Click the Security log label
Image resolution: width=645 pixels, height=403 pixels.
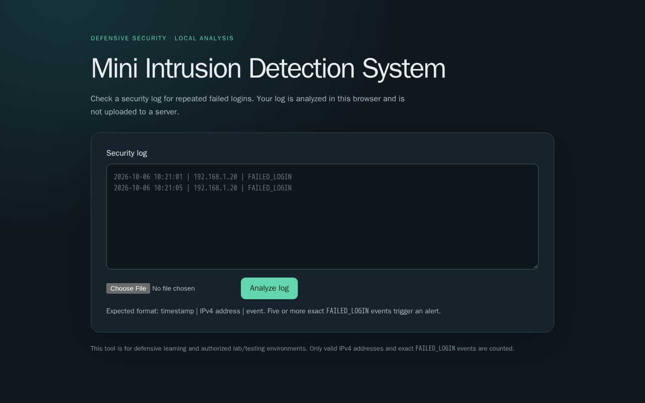tap(126, 153)
